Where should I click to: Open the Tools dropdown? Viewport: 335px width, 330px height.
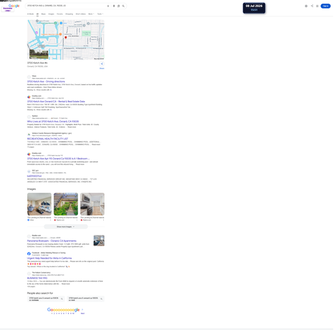click(100, 14)
